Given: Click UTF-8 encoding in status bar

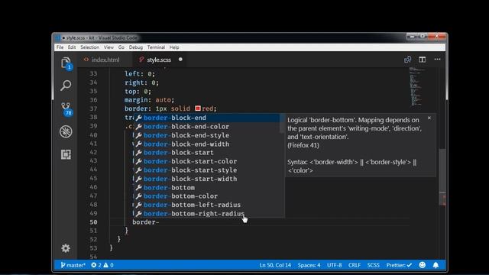Looking at the screenshot, I should (x=335, y=265).
